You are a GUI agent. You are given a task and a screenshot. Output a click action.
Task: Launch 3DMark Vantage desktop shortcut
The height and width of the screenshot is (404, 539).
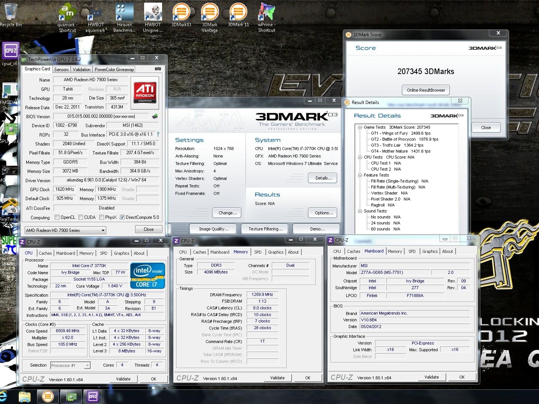point(210,17)
